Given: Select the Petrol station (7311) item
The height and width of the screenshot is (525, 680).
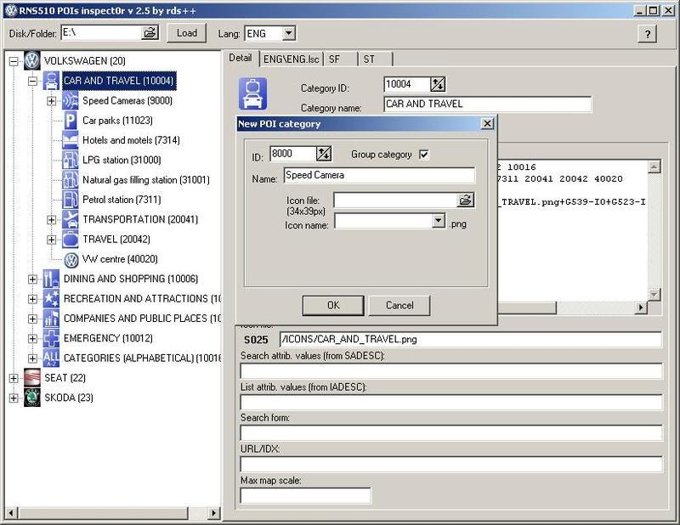Looking at the screenshot, I should tap(122, 200).
